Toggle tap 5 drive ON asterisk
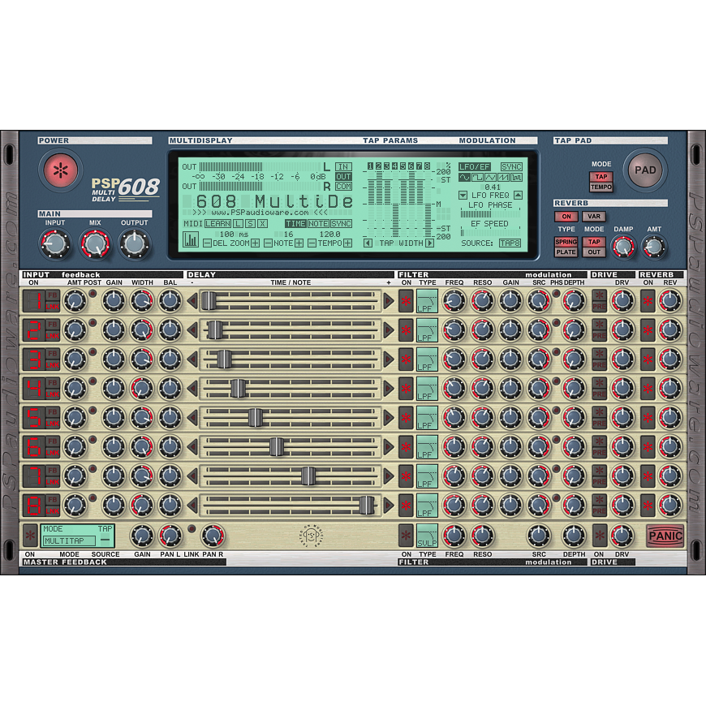This screenshot has height=706, width=706. [x=600, y=412]
